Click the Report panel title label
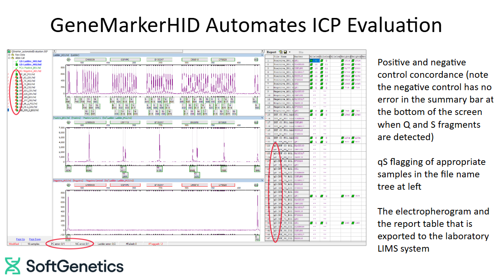This screenshot has height=276, width=495. 272,52
